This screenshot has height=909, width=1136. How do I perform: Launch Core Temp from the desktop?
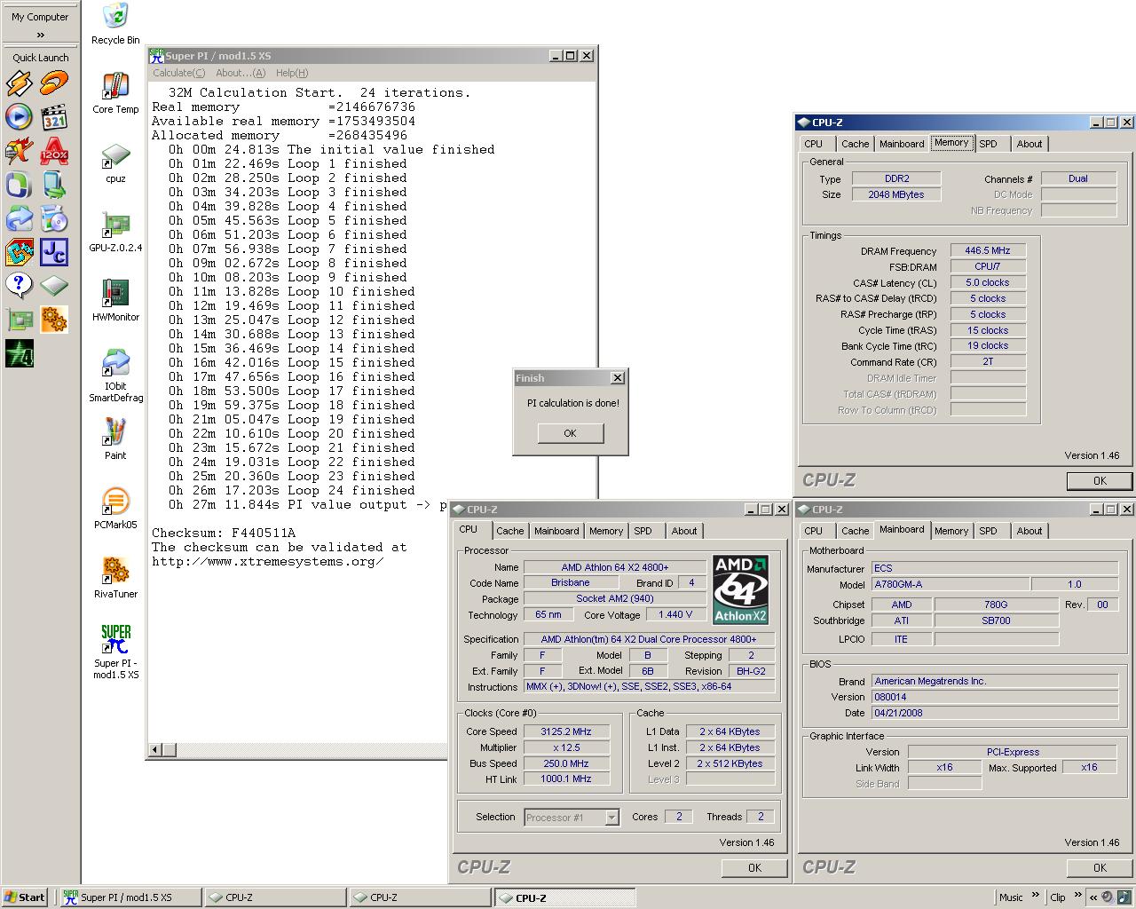(115, 93)
